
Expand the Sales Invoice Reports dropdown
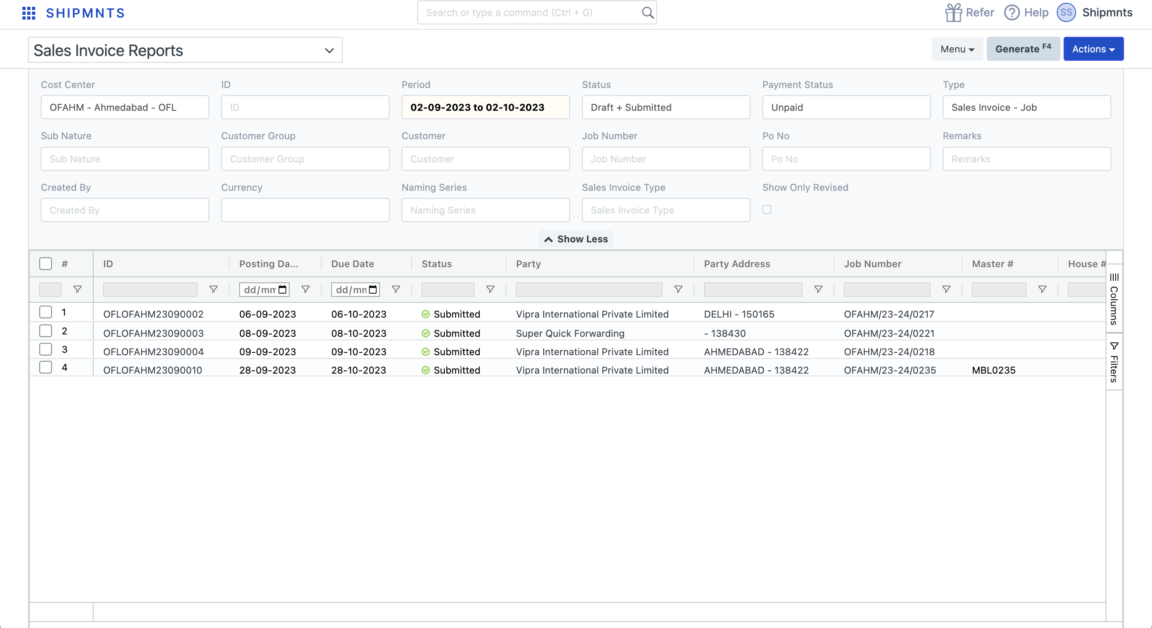pos(185,50)
